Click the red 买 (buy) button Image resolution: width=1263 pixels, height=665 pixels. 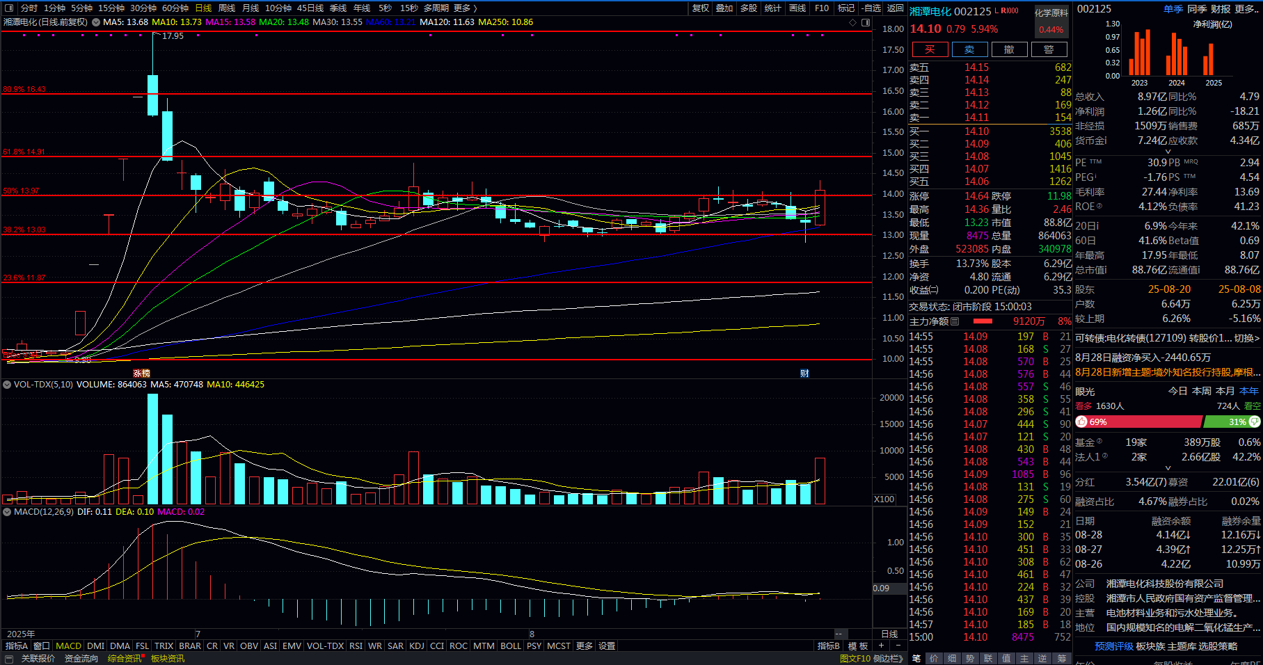[x=930, y=49]
